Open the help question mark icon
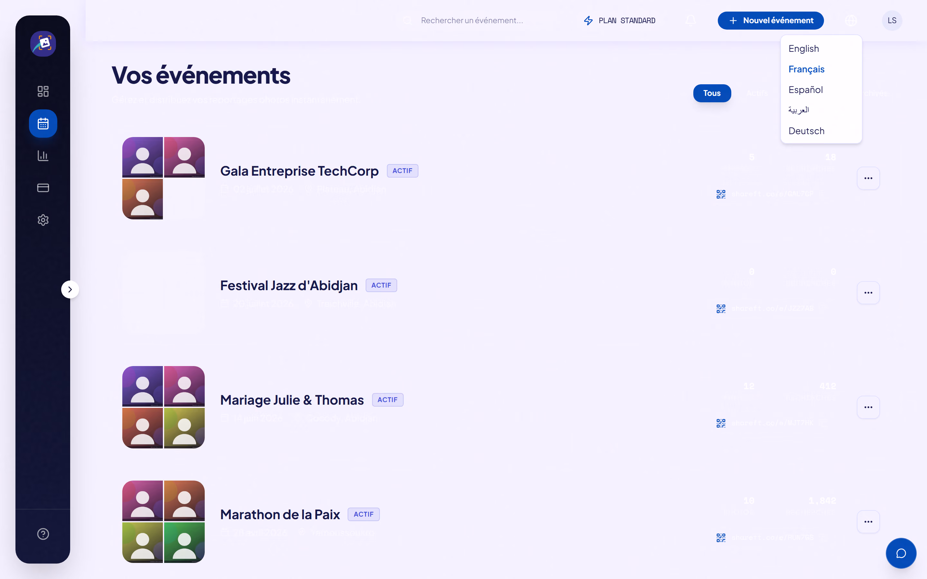Viewport: 927px width, 579px height. coord(43,534)
